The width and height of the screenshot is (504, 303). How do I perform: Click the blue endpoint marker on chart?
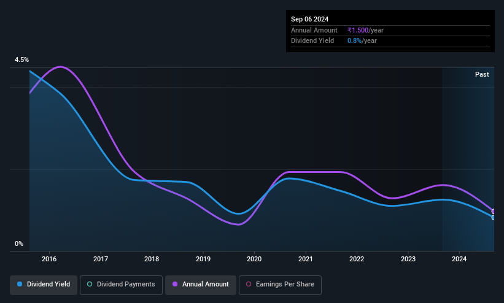493,218
